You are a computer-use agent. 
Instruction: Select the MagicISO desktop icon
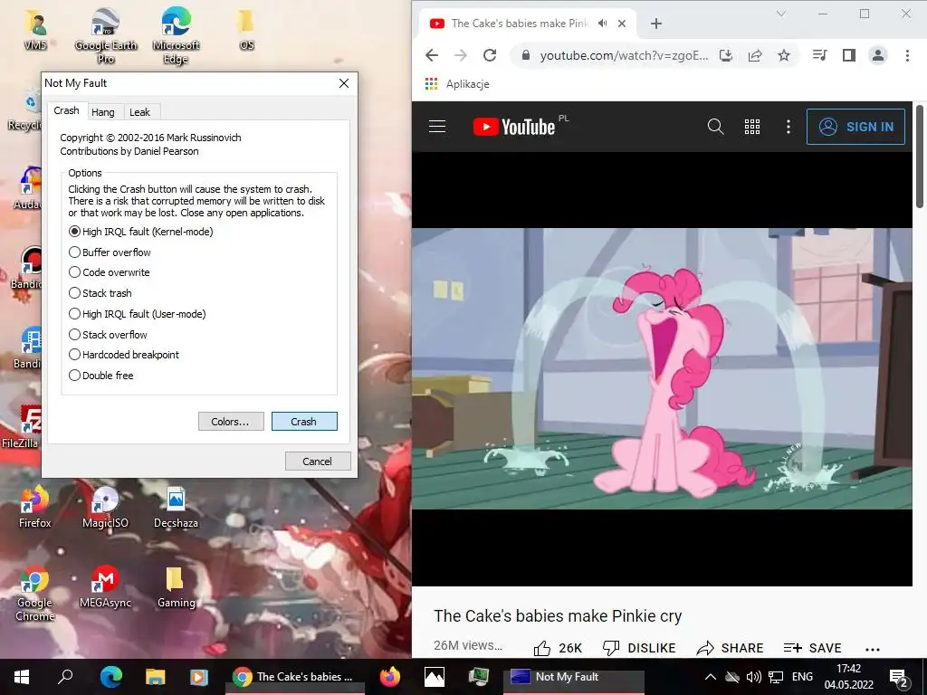pyautogui.click(x=105, y=508)
